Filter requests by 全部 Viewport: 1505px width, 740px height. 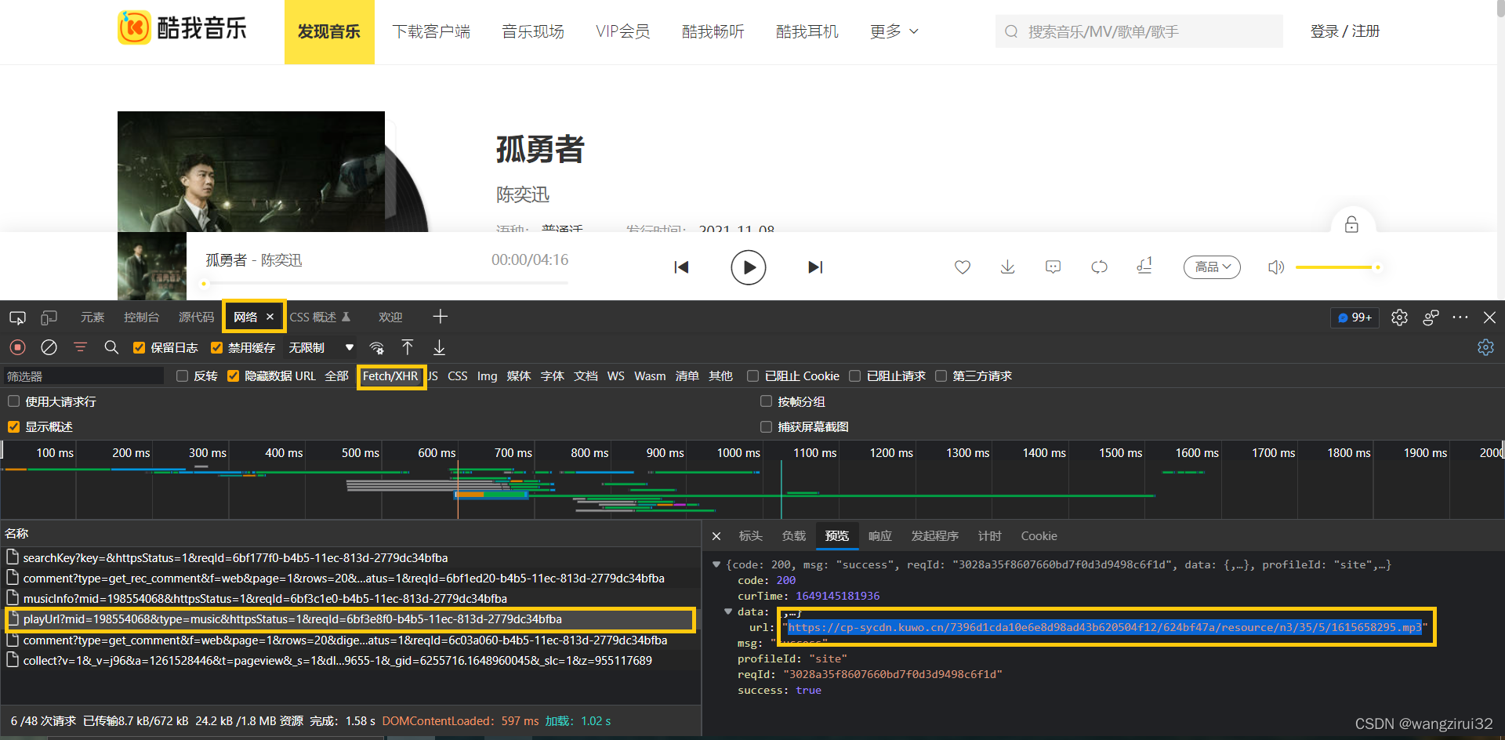pos(336,376)
